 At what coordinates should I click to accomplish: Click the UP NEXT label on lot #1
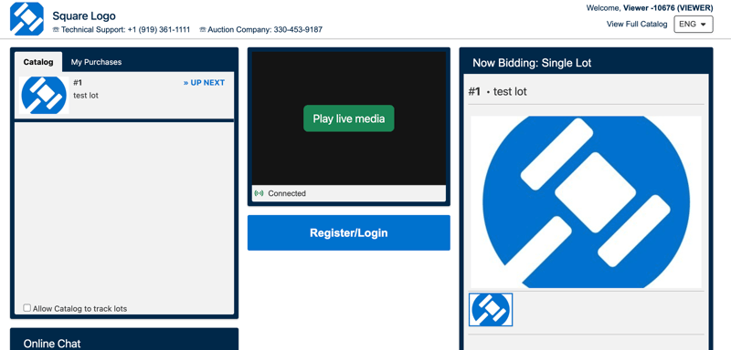pos(204,83)
